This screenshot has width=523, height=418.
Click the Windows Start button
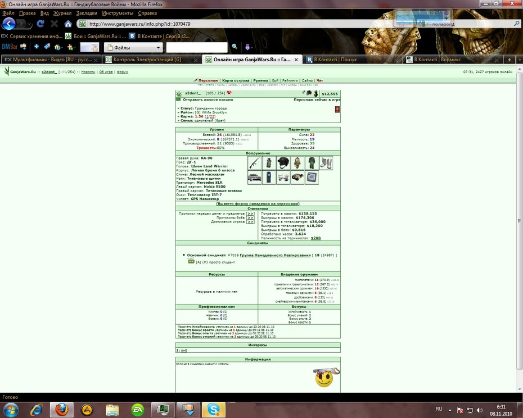point(11,410)
